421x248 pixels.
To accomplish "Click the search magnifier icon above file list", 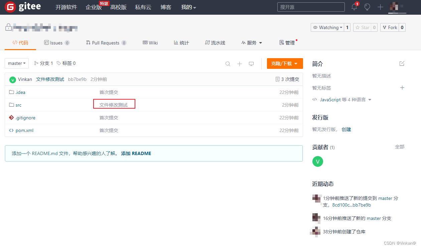I will coord(228,64).
